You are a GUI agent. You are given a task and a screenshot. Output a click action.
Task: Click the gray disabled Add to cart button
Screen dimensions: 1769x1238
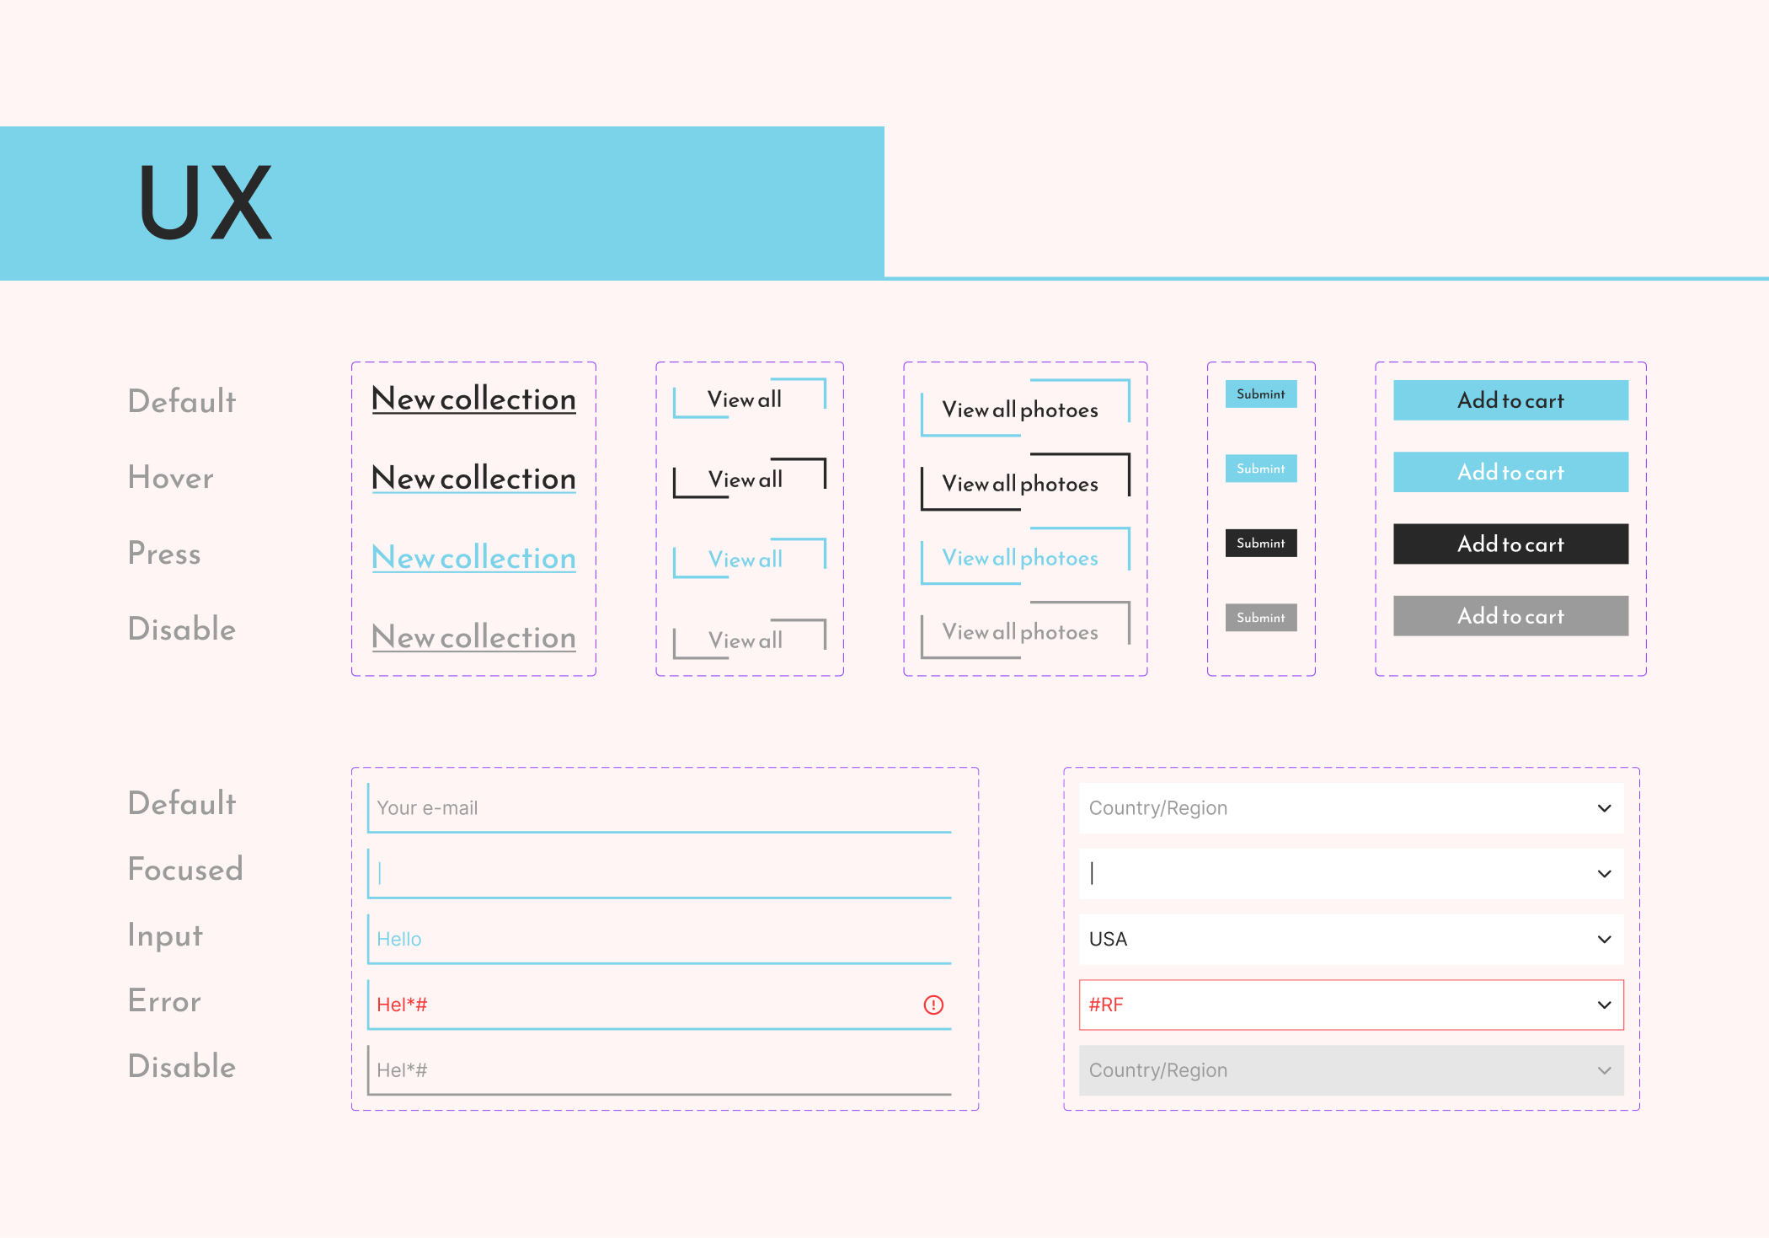[1510, 616]
